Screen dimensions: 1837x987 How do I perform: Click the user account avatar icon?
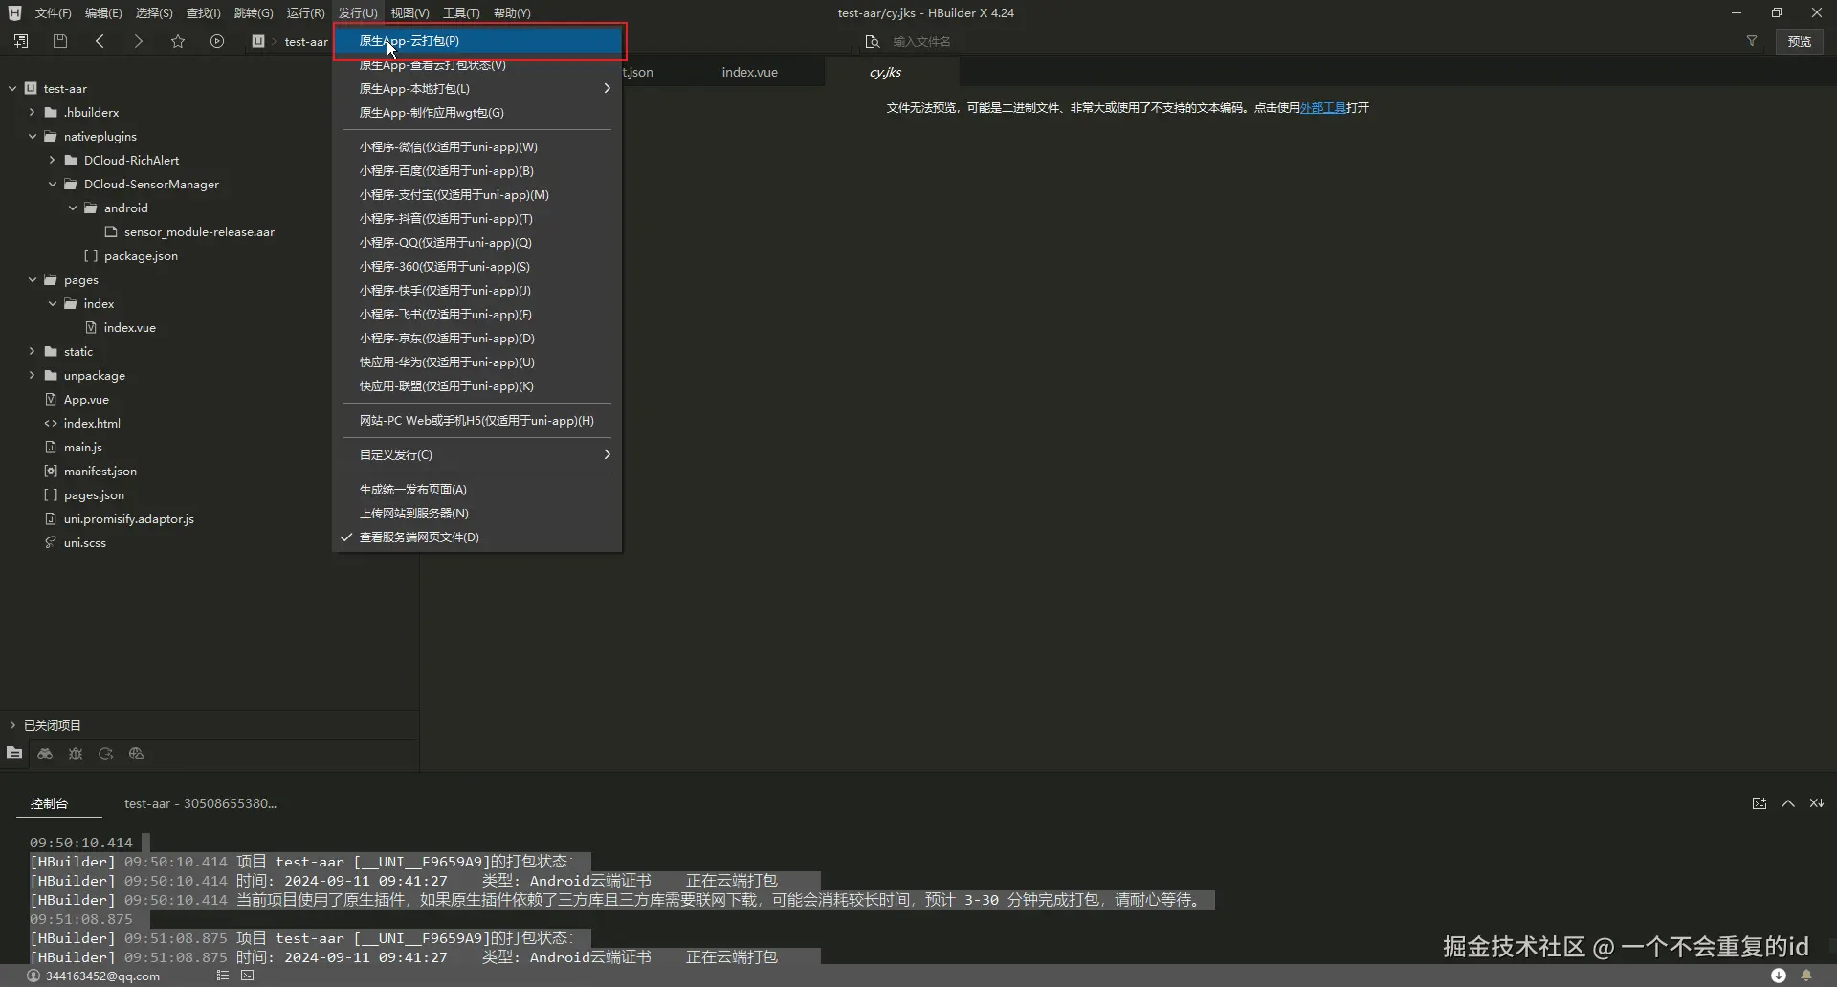point(33,976)
